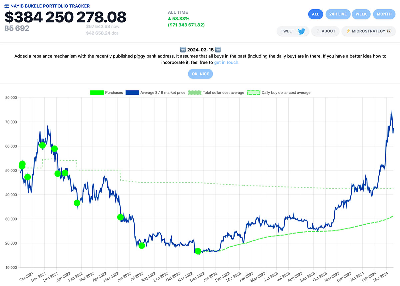Image resolution: width=400 pixels, height=286 pixels.
Task: Click the Twitter bird icon
Action: point(301,31)
